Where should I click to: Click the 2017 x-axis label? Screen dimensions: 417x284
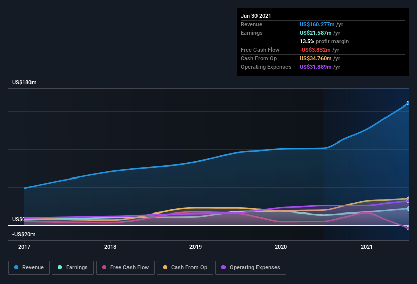[24, 247]
